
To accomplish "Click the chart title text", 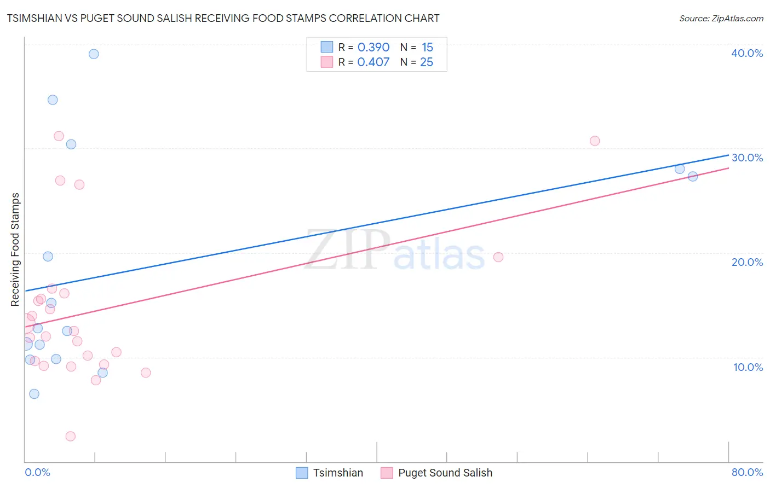I will click(223, 18).
